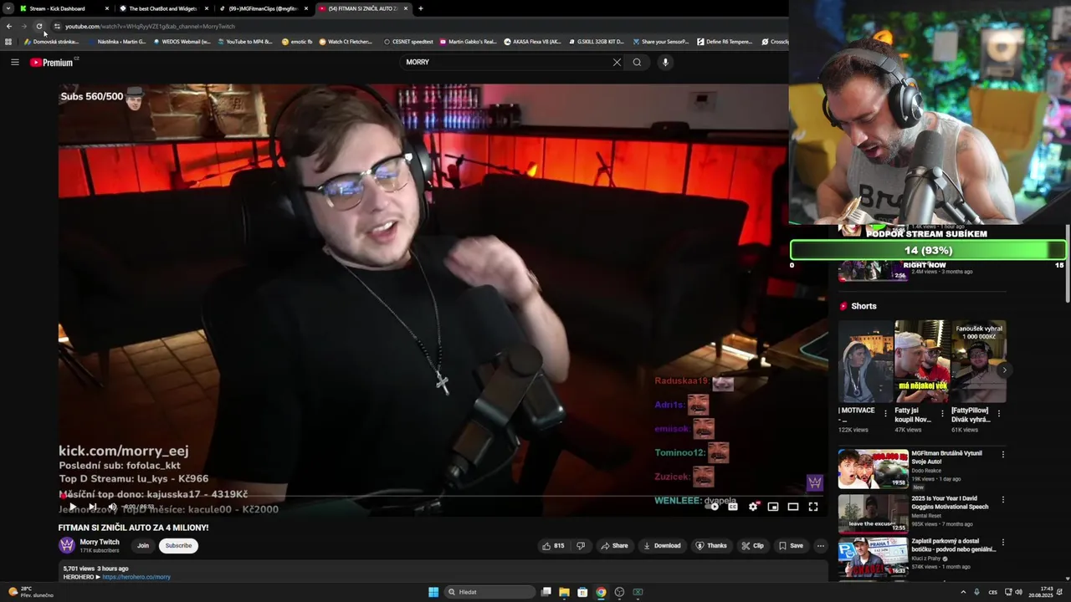Show hidden system tray icons

click(963, 592)
